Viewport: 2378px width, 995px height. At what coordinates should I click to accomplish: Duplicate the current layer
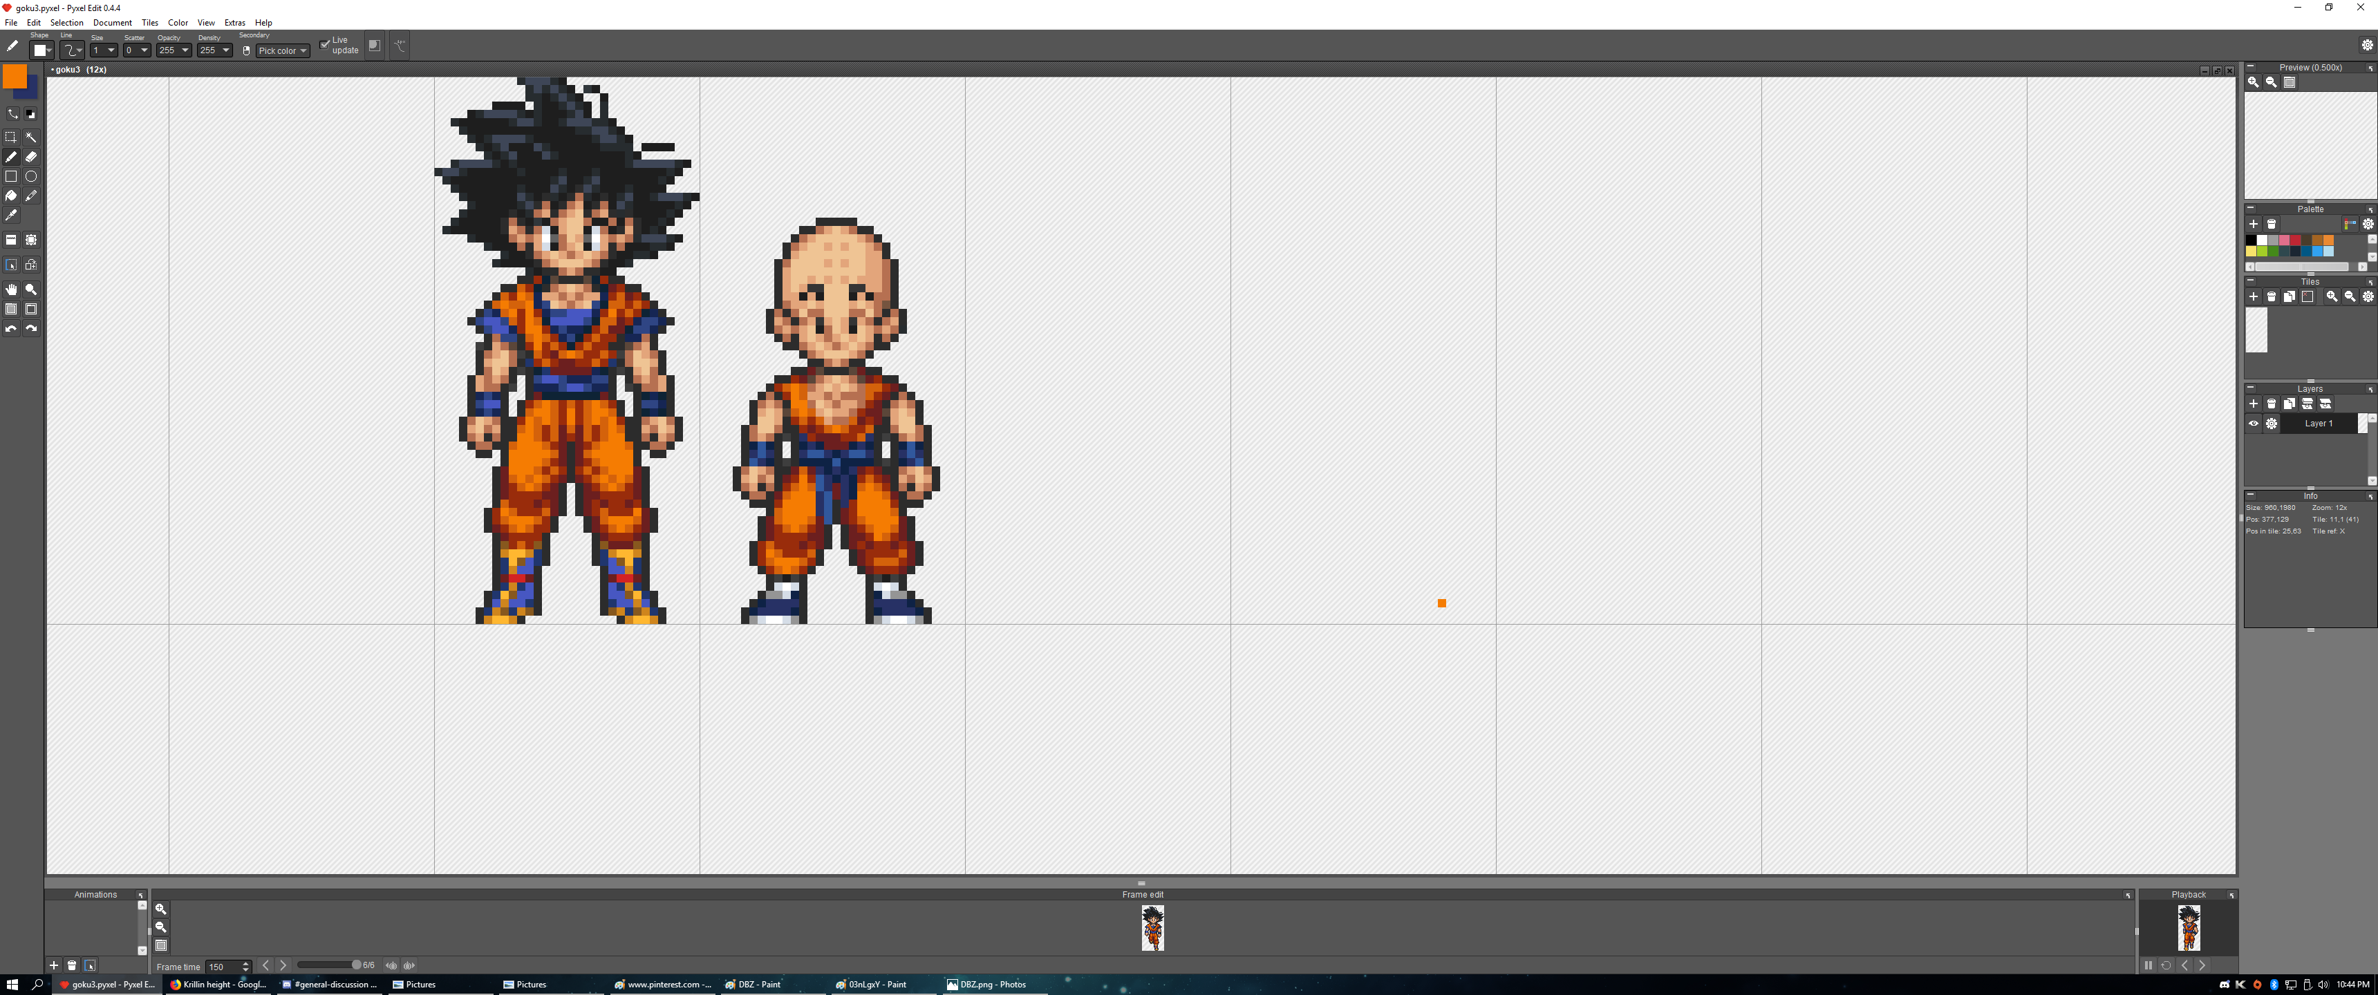pos(2290,404)
